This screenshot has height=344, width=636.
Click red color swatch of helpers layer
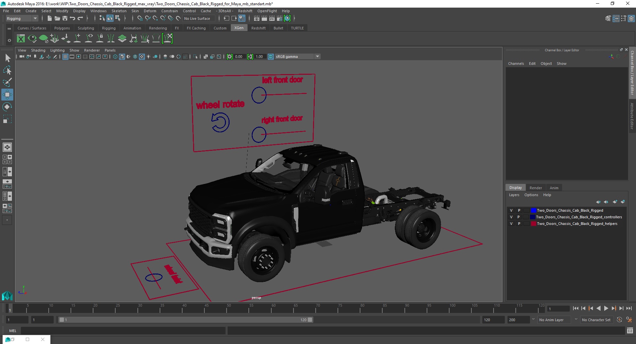point(533,224)
